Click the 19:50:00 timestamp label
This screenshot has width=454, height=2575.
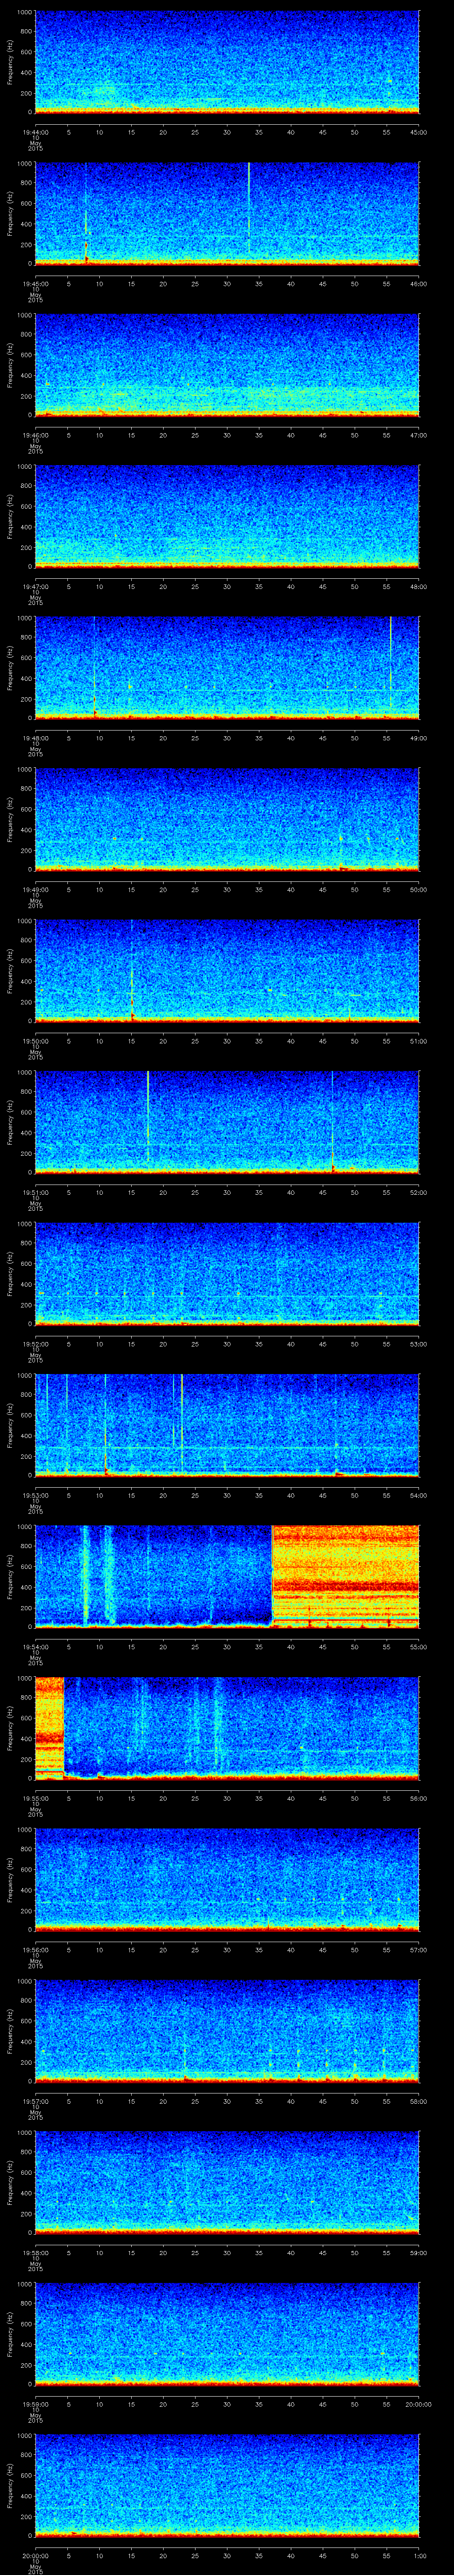[x=35, y=1041]
